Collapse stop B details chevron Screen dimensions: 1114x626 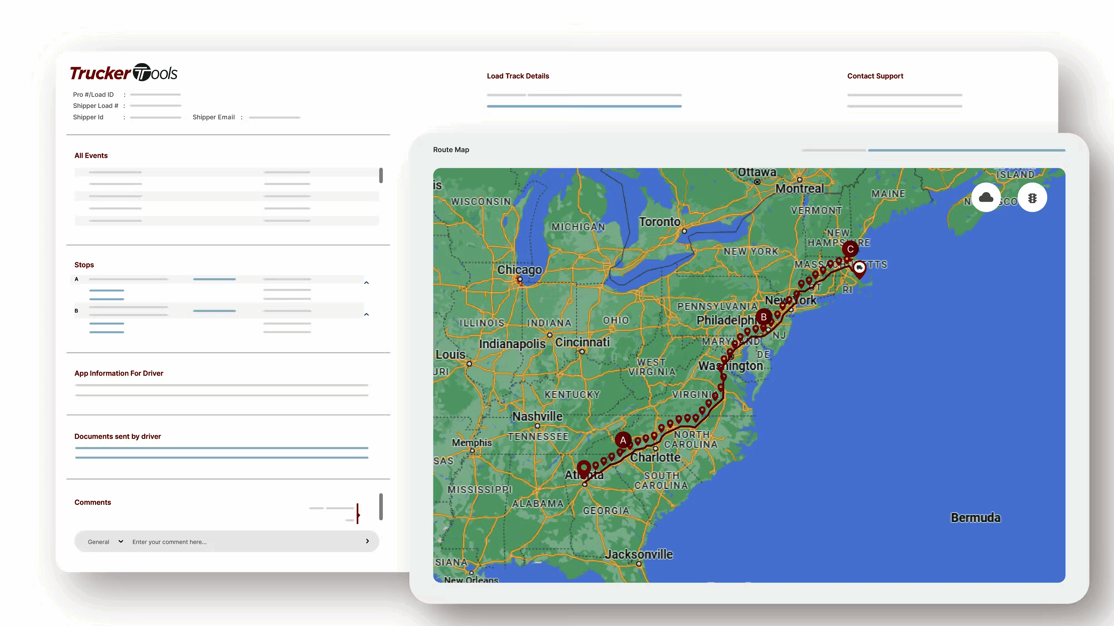pos(366,314)
